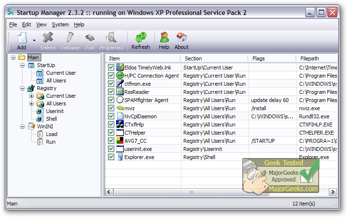Select the Load tree item
The width and height of the screenshot is (347, 217).
point(51,134)
